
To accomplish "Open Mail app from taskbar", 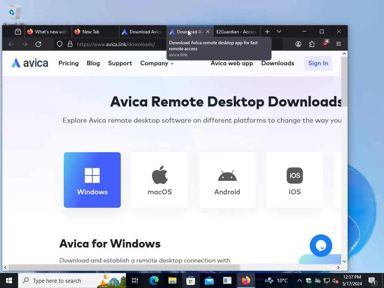I will tap(209, 280).
